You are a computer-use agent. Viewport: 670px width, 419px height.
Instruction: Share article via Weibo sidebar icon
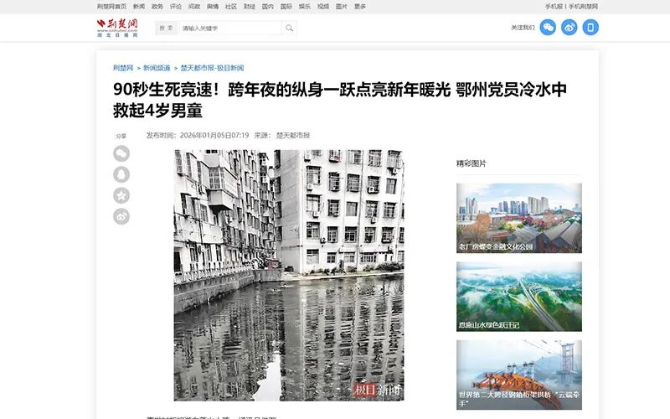pos(121,216)
